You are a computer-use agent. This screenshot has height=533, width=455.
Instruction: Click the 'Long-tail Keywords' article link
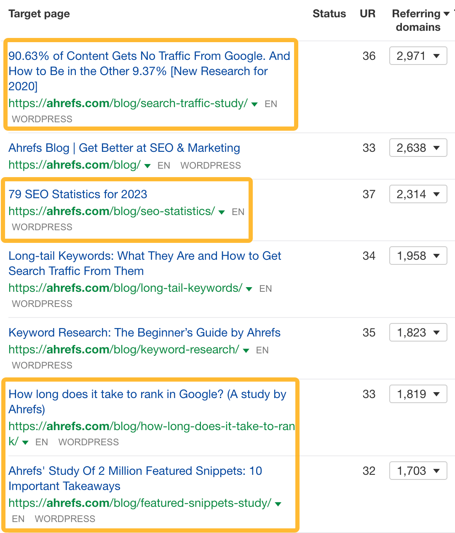[x=145, y=263]
